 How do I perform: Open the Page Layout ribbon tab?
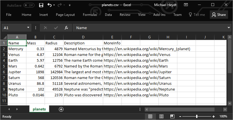[65, 15]
